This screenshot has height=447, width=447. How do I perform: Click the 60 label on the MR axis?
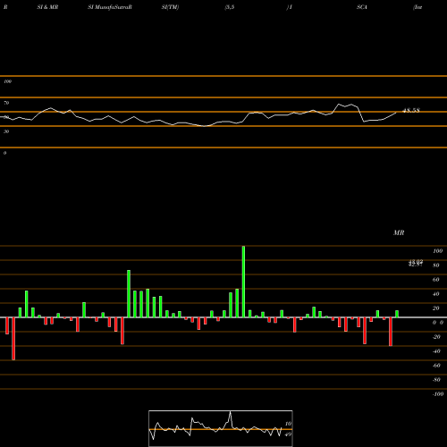[436, 280]
